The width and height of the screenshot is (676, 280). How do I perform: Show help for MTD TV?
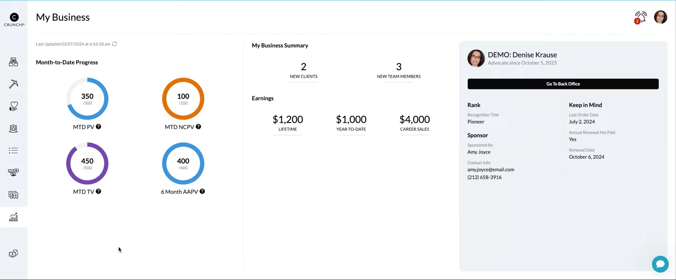click(x=99, y=192)
